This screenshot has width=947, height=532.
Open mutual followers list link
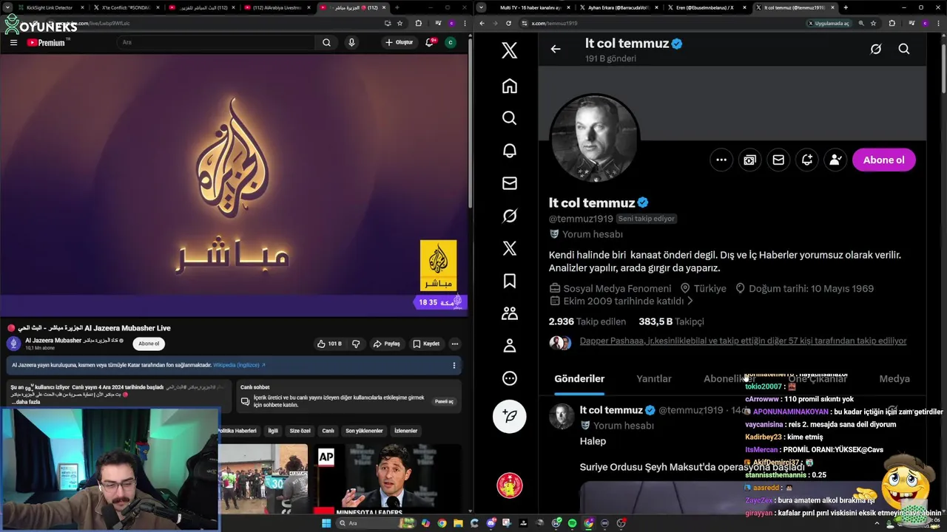point(743,341)
